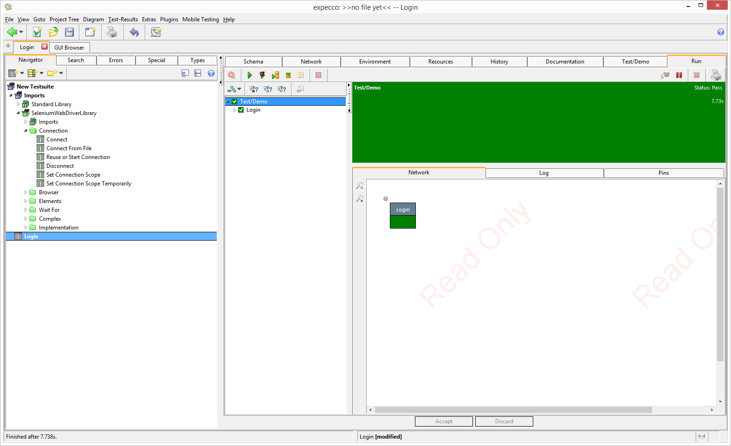Screen dimensions: 731x446
Task: Click the blue undo arrow icon
Action: point(134,32)
